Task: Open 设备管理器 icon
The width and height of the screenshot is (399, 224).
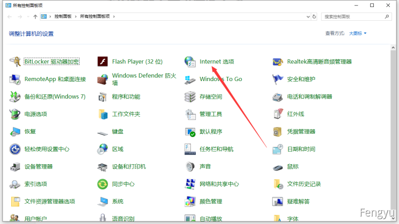Action: pyautogui.click(x=15, y=167)
